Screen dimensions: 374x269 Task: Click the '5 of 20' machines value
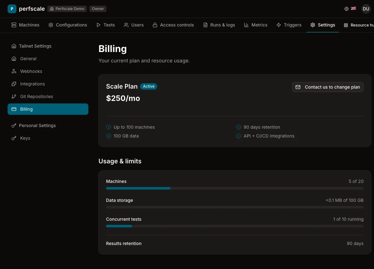coord(356,182)
